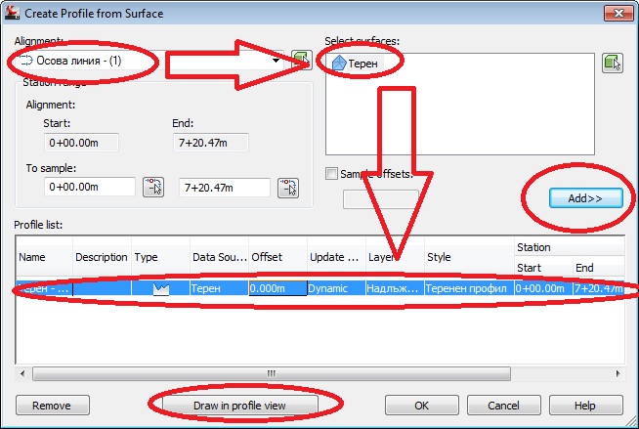Click the read-only alignment Start 0+00.00m field
The image size is (639, 429).
[81, 143]
